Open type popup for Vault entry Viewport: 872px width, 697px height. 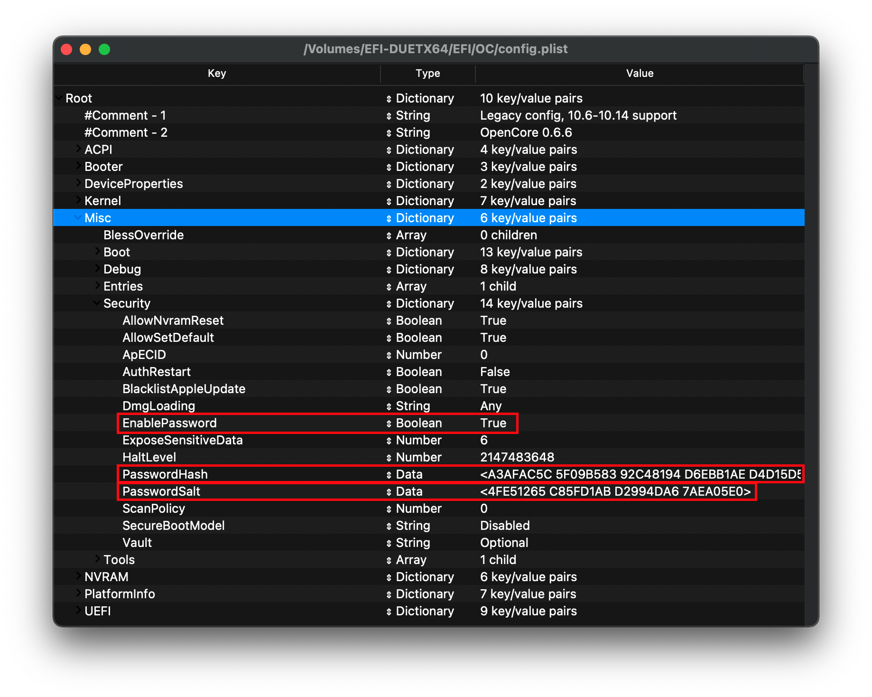pos(389,543)
